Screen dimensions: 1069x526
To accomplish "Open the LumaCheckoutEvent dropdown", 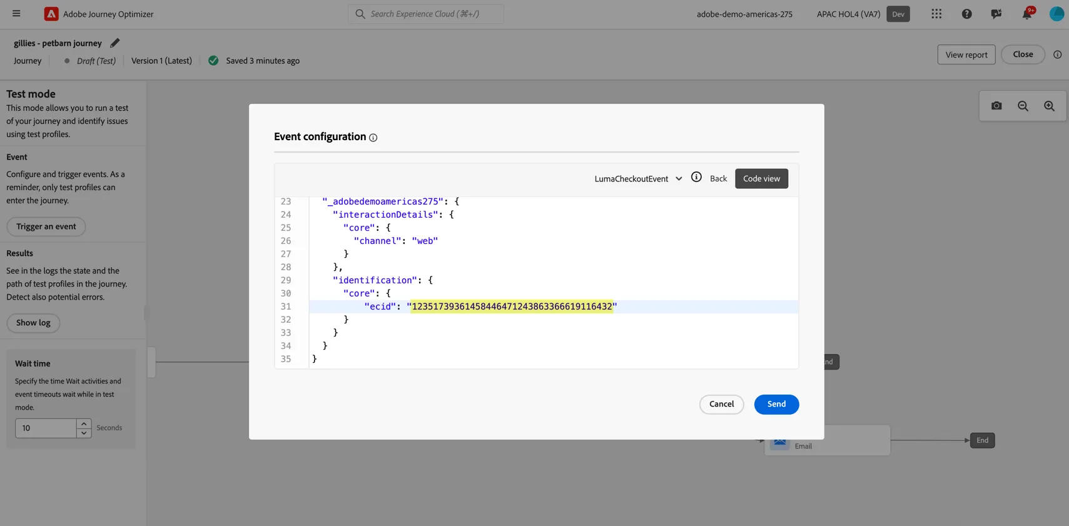I will click(638, 179).
